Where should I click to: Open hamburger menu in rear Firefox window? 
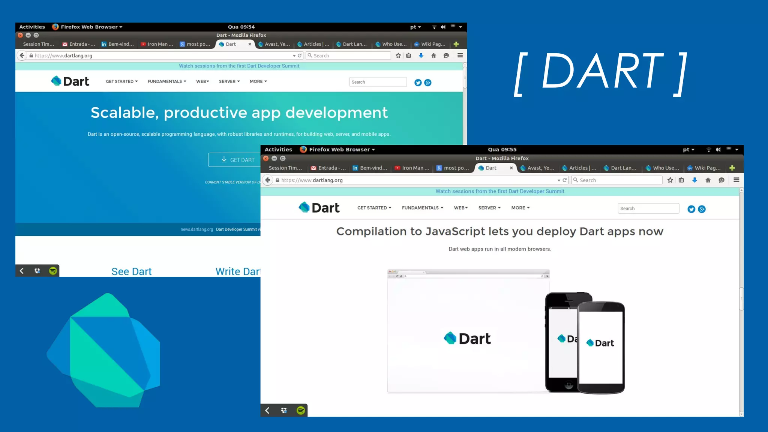[x=460, y=55]
